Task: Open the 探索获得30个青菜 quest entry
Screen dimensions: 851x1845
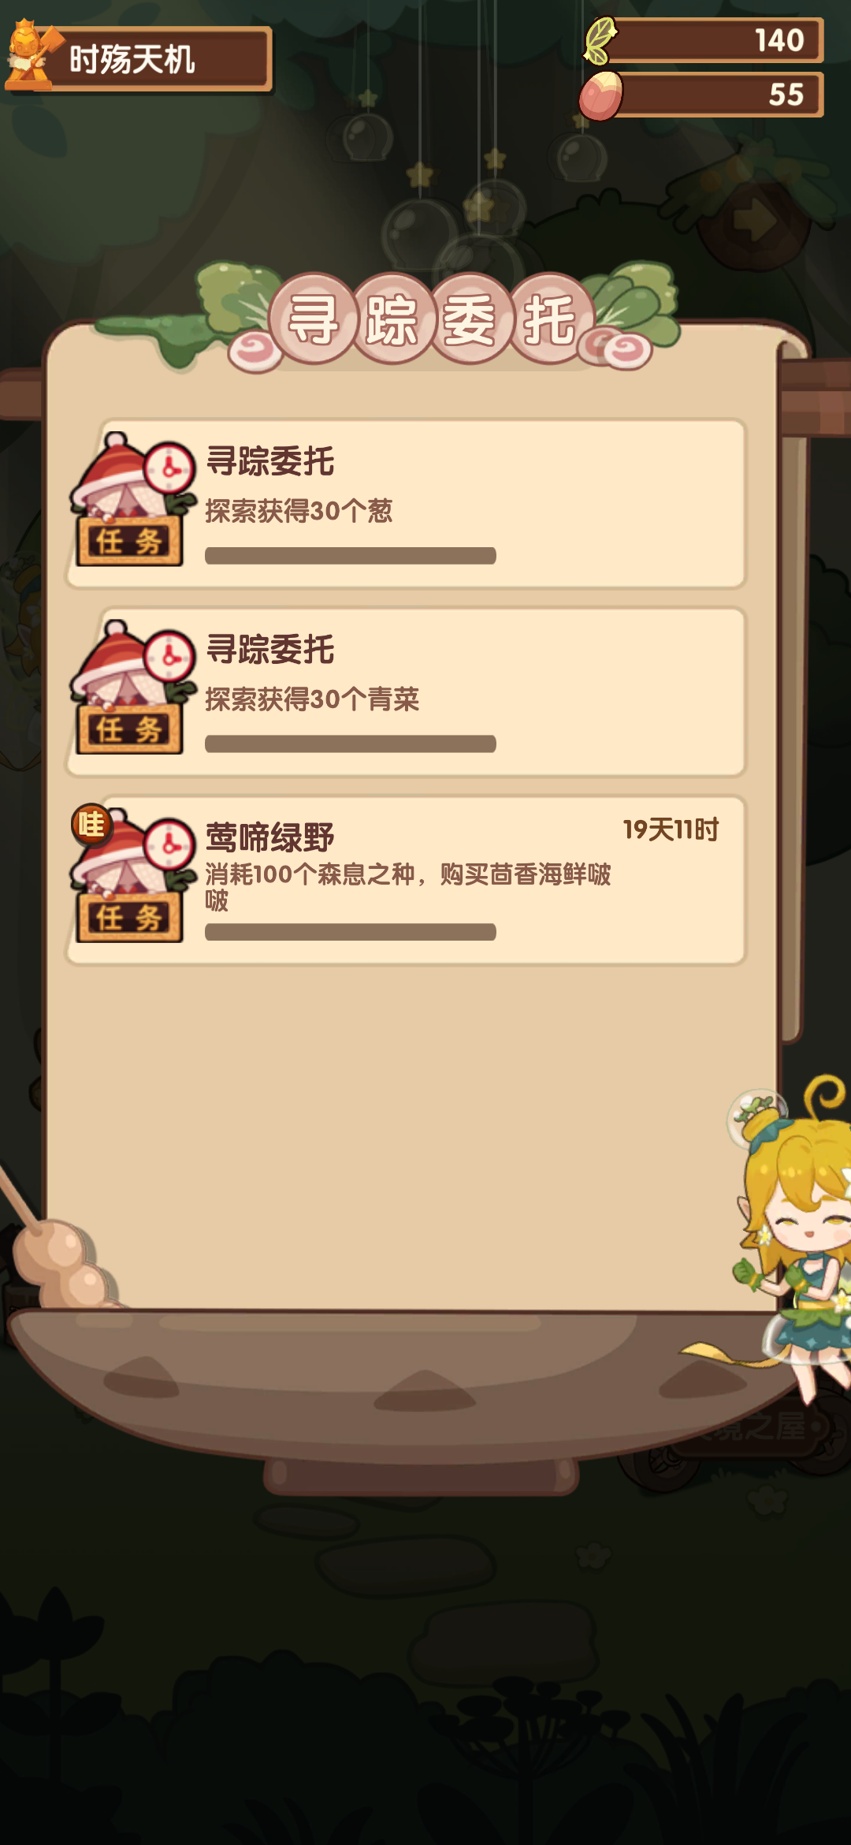Action: pyautogui.click(x=406, y=692)
